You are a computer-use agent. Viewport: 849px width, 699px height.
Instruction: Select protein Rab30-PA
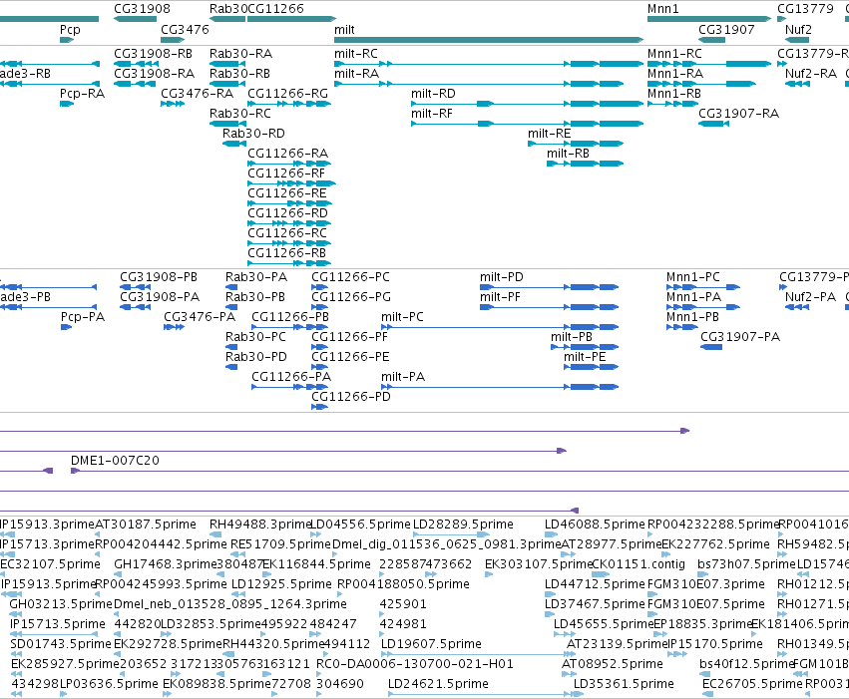(256, 277)
